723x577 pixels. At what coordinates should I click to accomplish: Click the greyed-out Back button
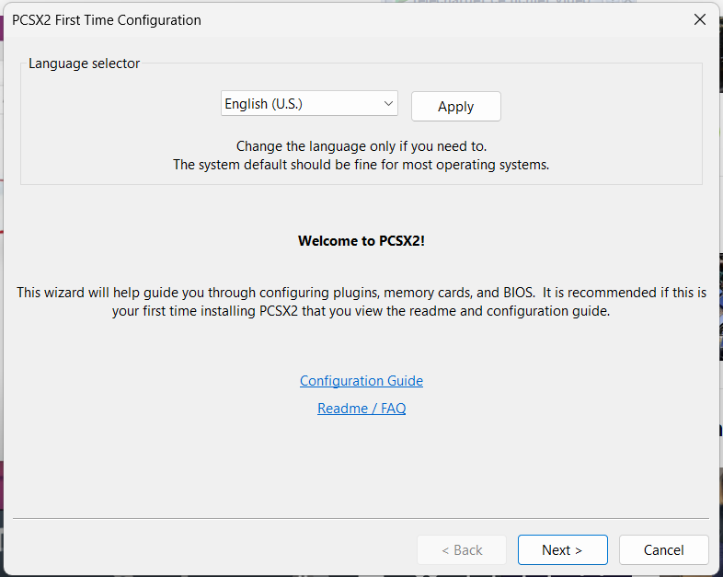tap(462, 549)
